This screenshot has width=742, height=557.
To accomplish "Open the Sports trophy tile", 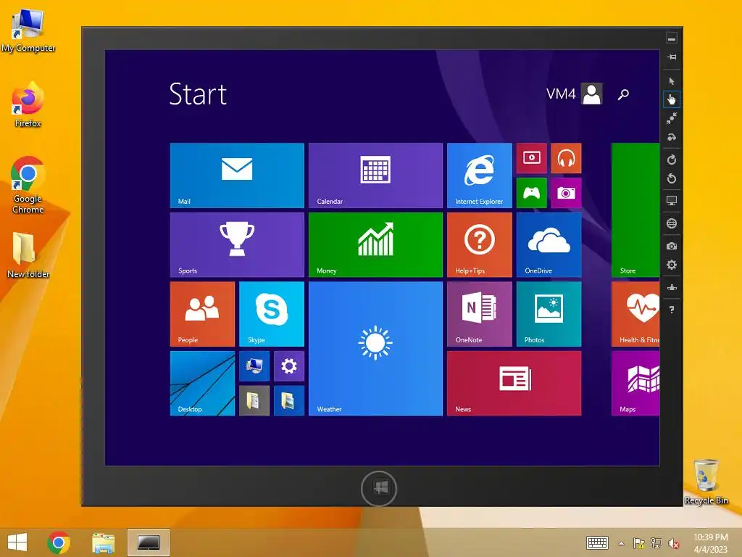I will [x=237, y=244].
